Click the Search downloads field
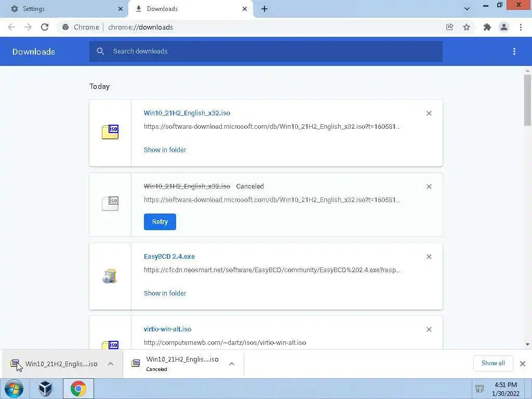532x399 pixels. click(266, 51)
